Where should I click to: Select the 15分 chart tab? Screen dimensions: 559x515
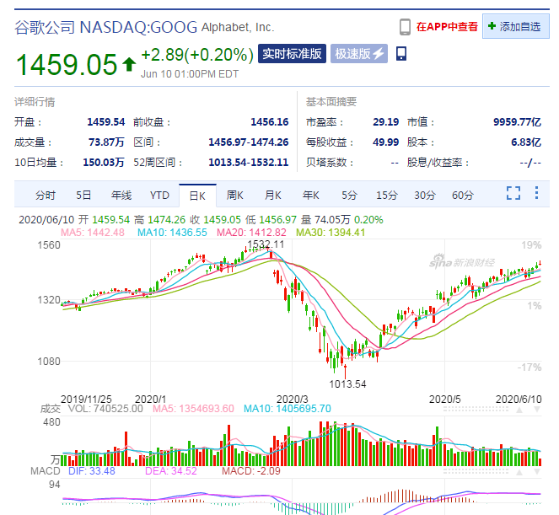[387, 196]
